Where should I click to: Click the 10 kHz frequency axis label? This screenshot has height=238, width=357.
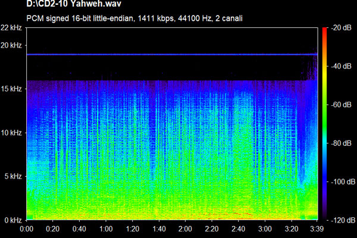click(11, 132)
